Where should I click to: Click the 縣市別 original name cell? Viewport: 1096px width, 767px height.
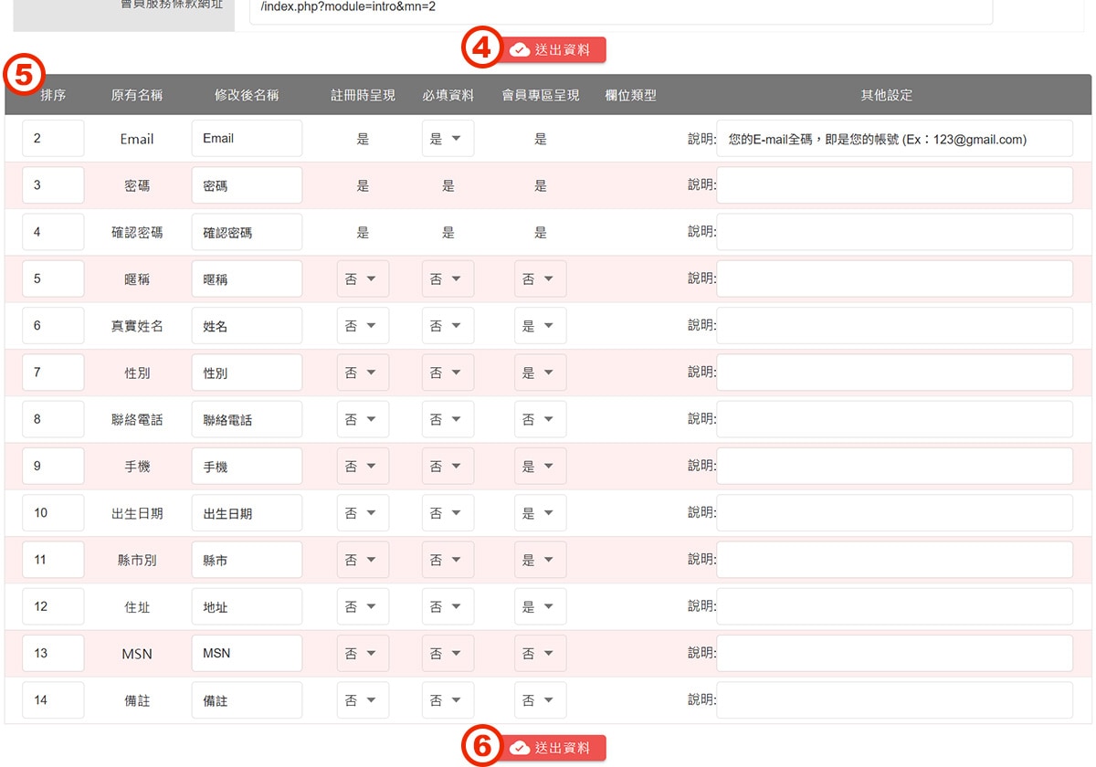[x=137, y=560]
